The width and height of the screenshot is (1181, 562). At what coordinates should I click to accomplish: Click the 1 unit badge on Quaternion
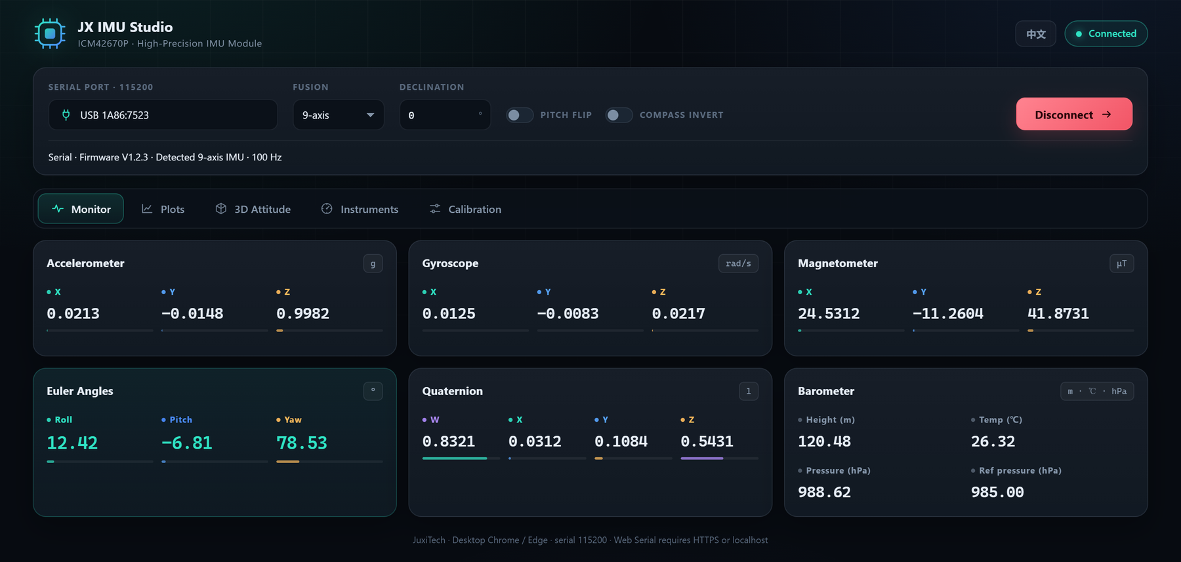[748, 391]
